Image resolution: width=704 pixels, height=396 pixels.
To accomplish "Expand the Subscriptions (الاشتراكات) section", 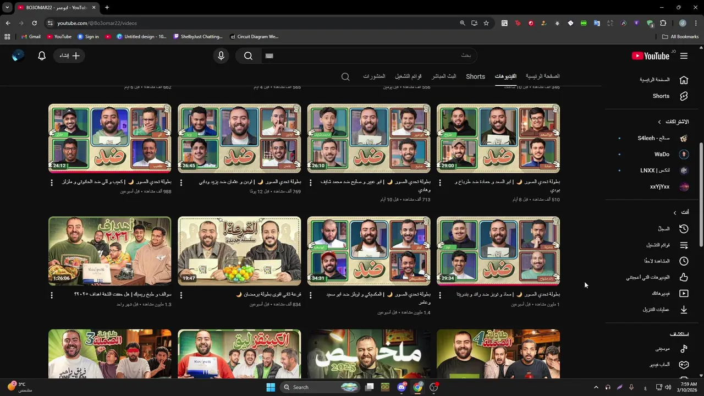I will click(673, 122).
